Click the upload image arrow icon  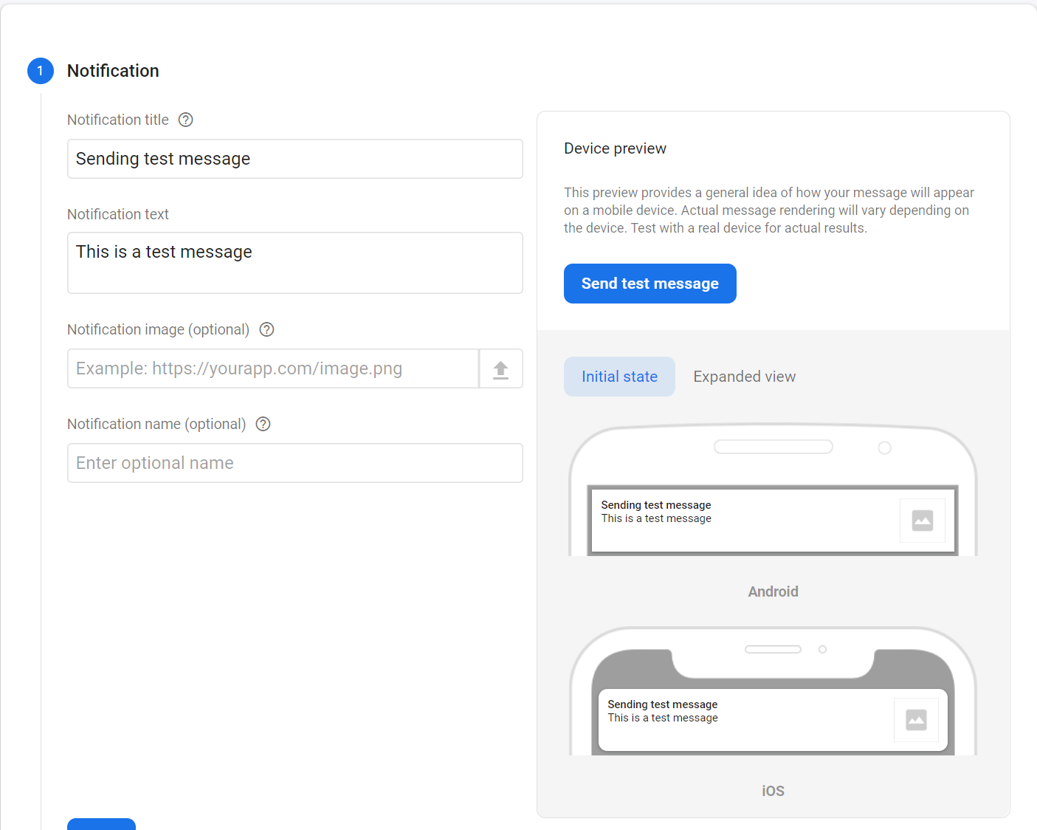click(x=500, y=369)
